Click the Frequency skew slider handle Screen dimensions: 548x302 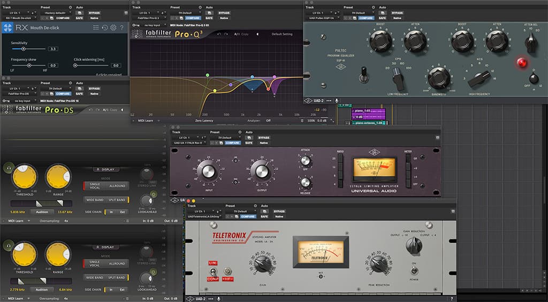[29, 65]
